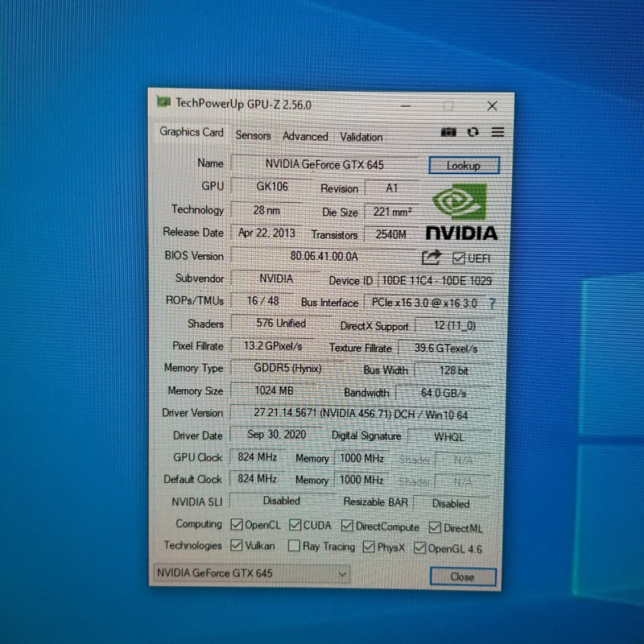The image size is (644, 644).
Task: Click the Close button at bottom
Action: tap(463, 577)
